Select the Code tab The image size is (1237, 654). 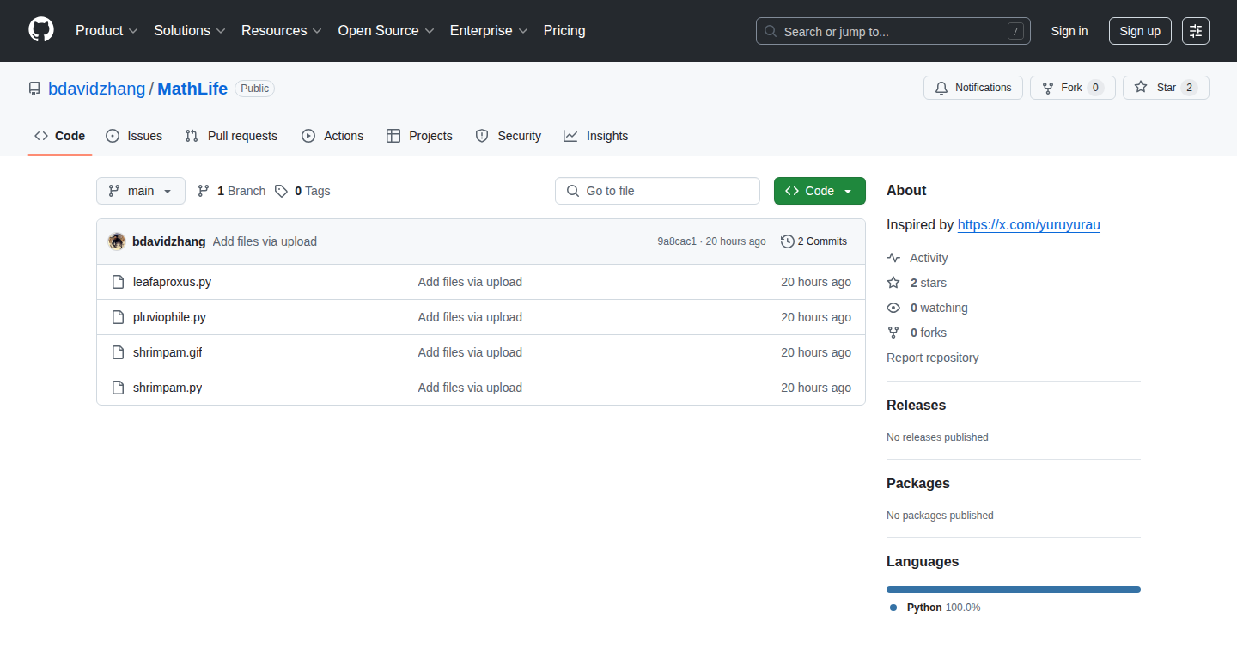(x=60, y=136)
